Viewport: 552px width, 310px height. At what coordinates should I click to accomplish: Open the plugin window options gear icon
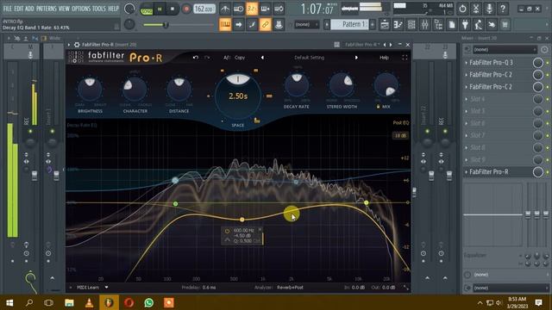coord(77,45)
